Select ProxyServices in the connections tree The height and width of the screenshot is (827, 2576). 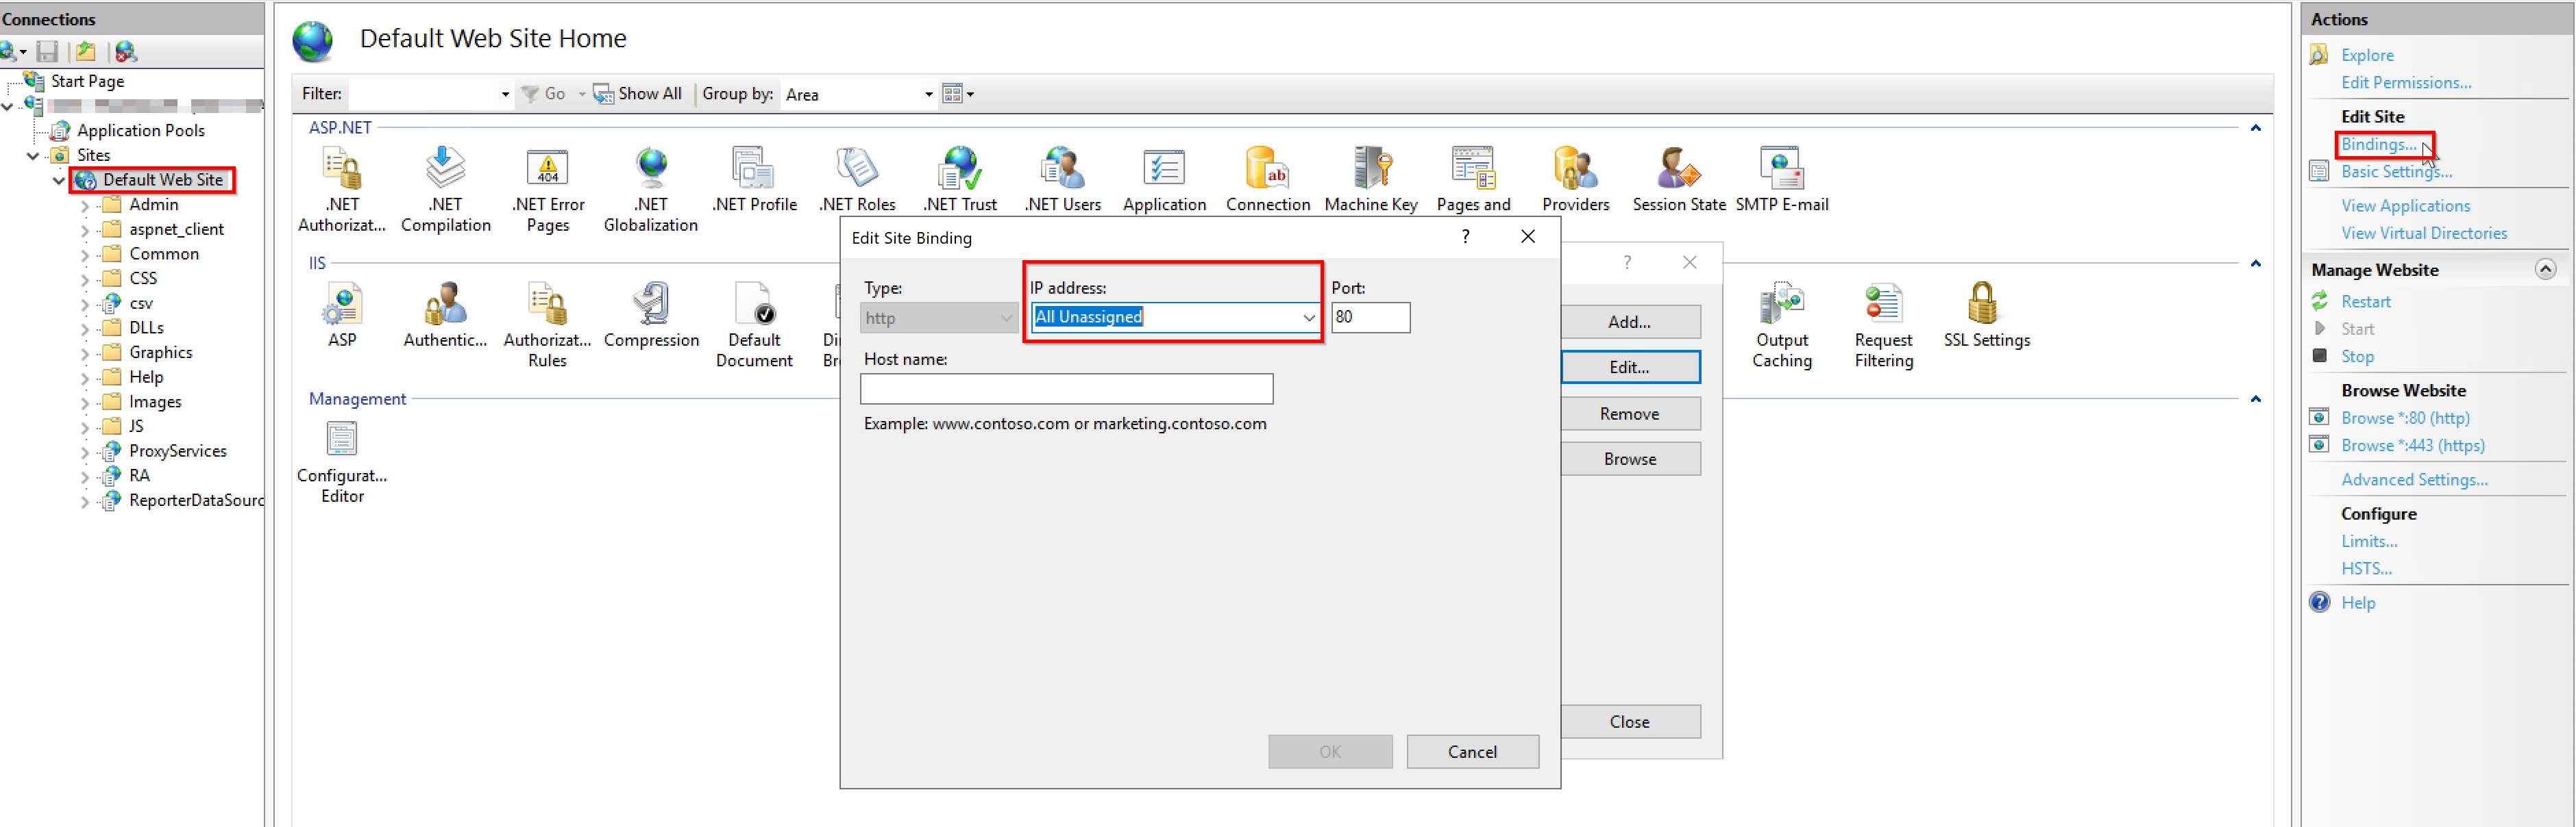pos(177,451)
